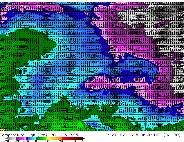Select the dark purple legend swatch at -22

pyautogui.click(x=17, y=138)
